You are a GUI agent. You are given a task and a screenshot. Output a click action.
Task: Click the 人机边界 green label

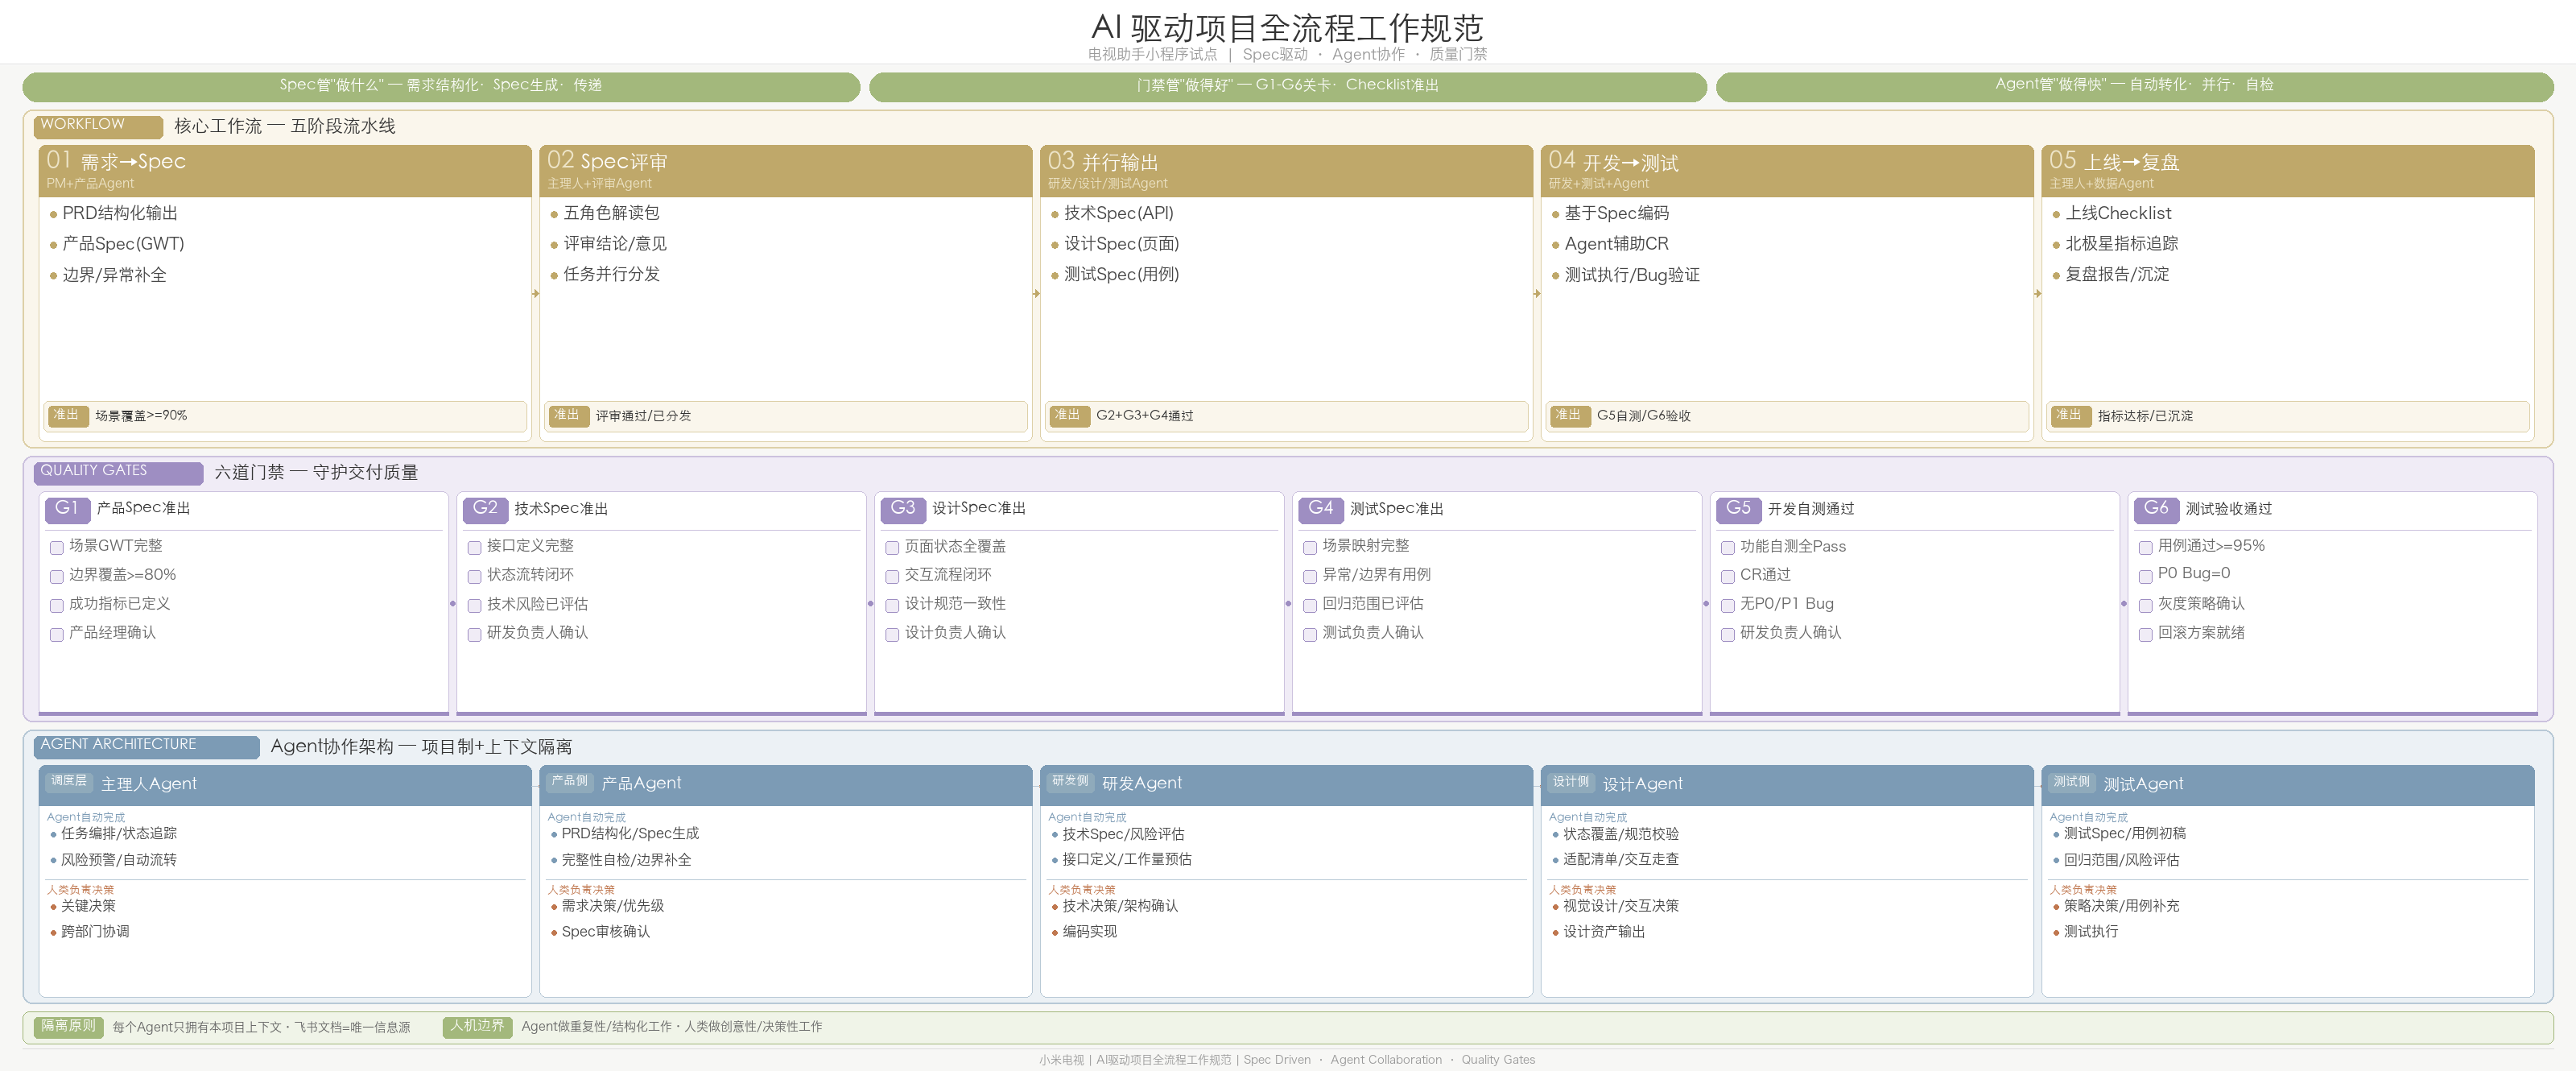coord(477,1026)
